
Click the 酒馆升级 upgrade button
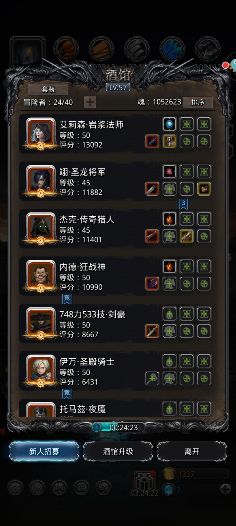pos(118,451)
